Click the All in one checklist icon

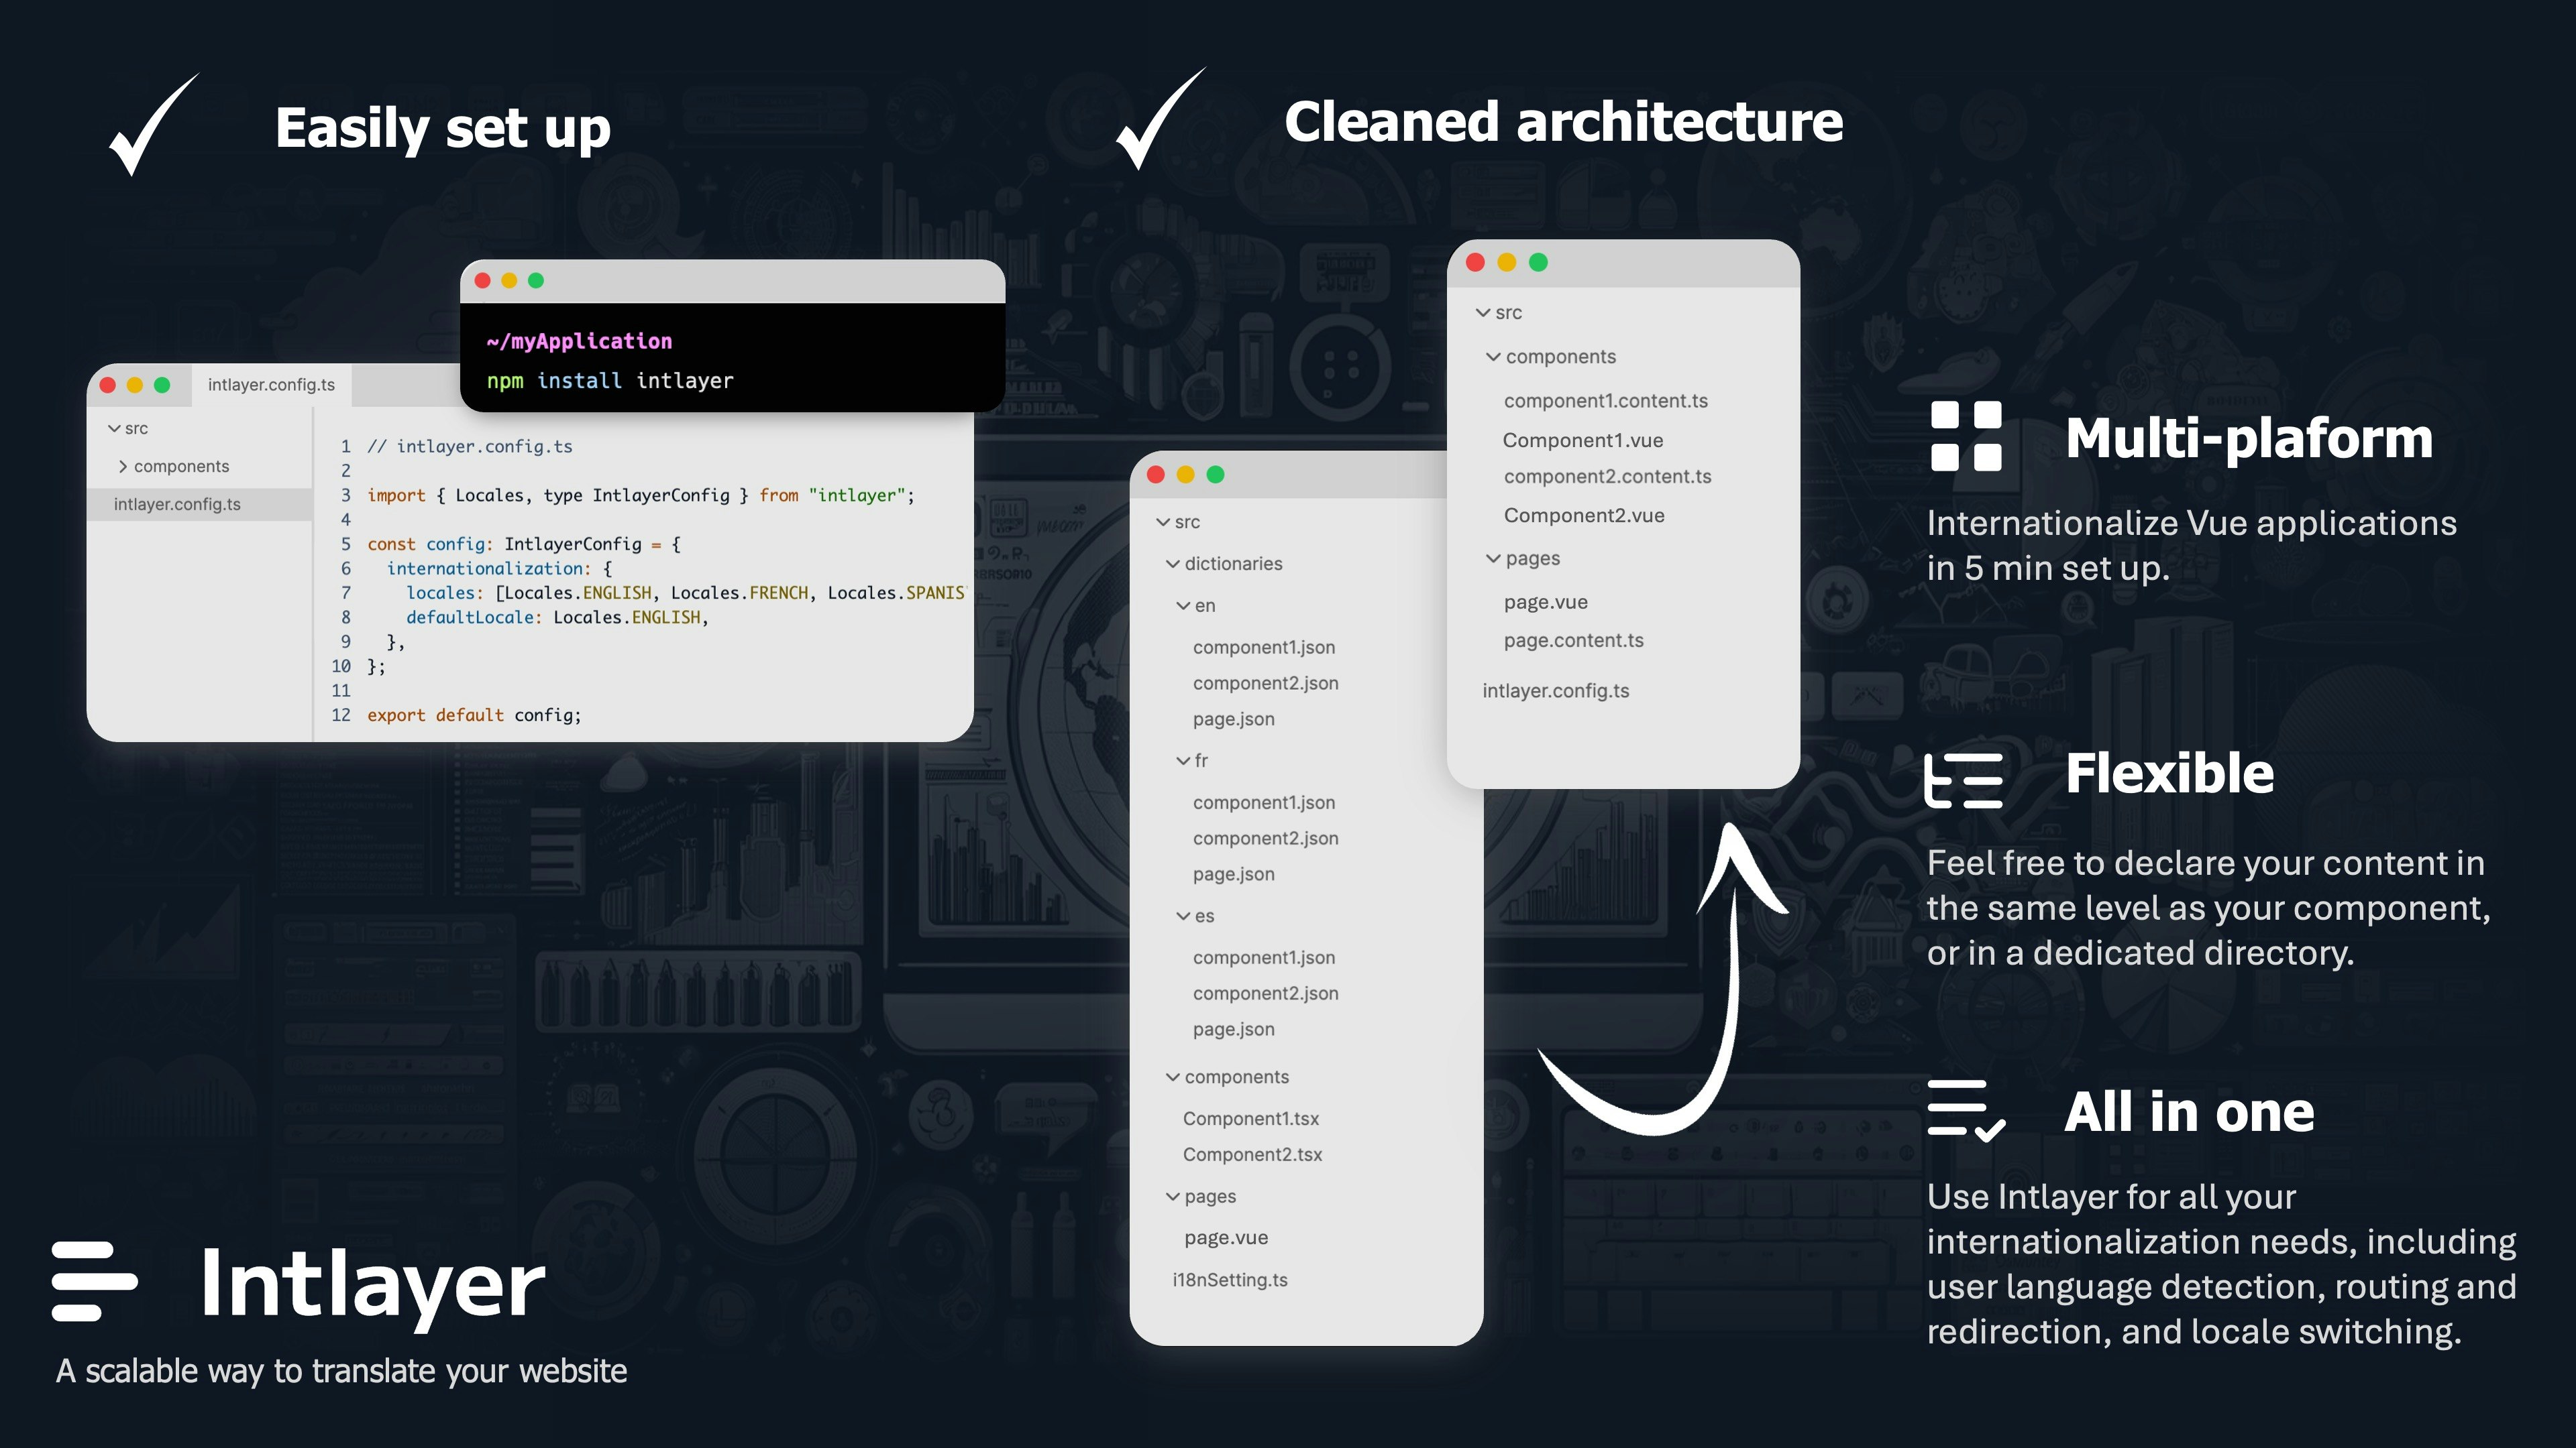click(x=1966, y=1110)
